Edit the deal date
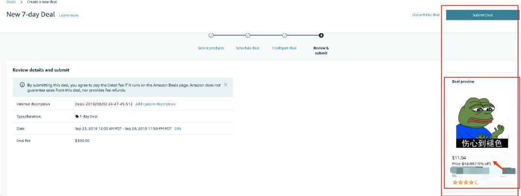Viewport: 521px width, 196px height. 178,129
